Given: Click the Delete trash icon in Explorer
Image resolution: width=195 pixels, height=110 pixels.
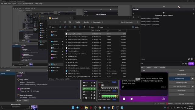Looking at the screenshot, I should (x=84, y=27).
